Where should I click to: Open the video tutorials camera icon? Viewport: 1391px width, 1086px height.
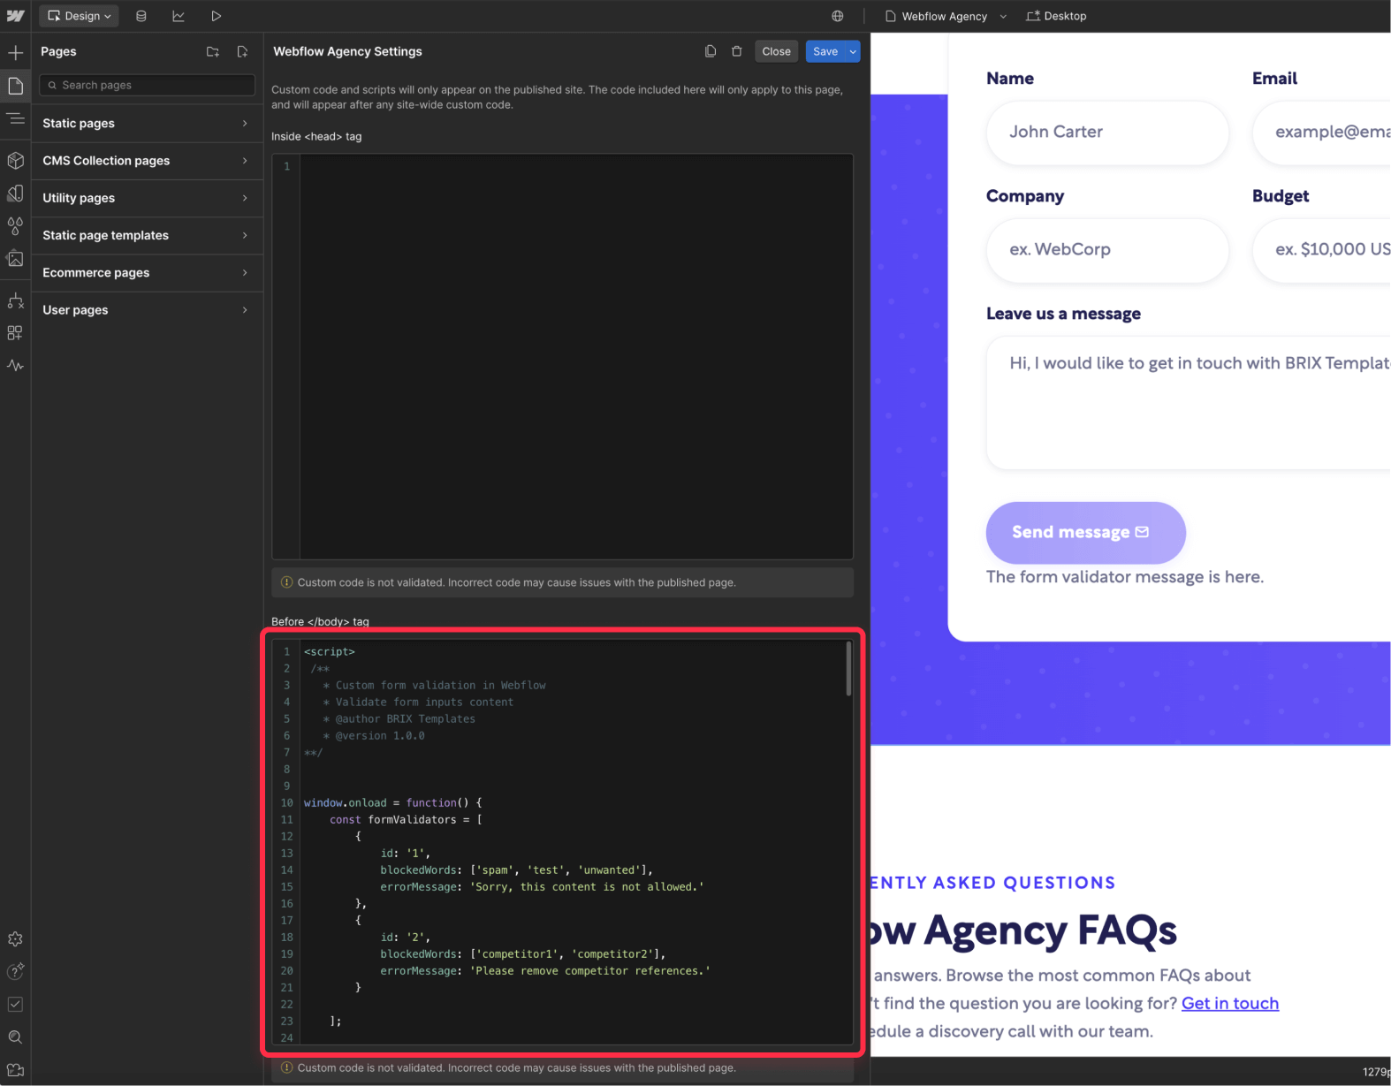(15, 1070)
